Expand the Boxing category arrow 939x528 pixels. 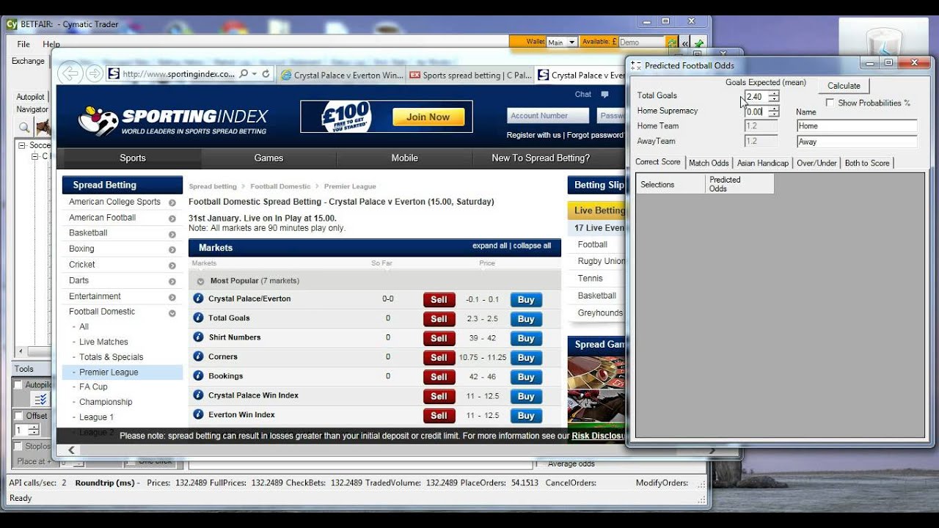(172, 250)
